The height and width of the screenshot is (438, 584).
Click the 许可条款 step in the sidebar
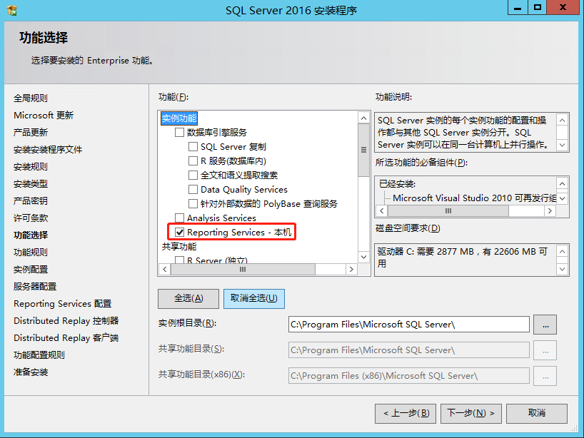click(x=31, y=218)
